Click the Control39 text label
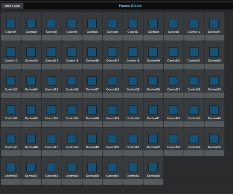This screenshot has height=194, width=233. click(x=113, y=118)
